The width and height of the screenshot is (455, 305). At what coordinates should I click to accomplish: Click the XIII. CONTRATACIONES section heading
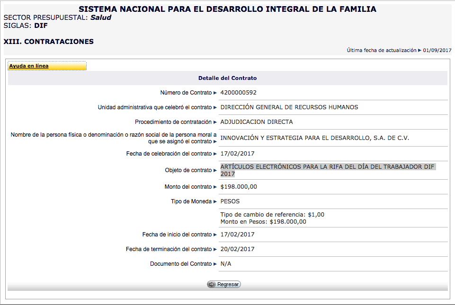(49, 42)
